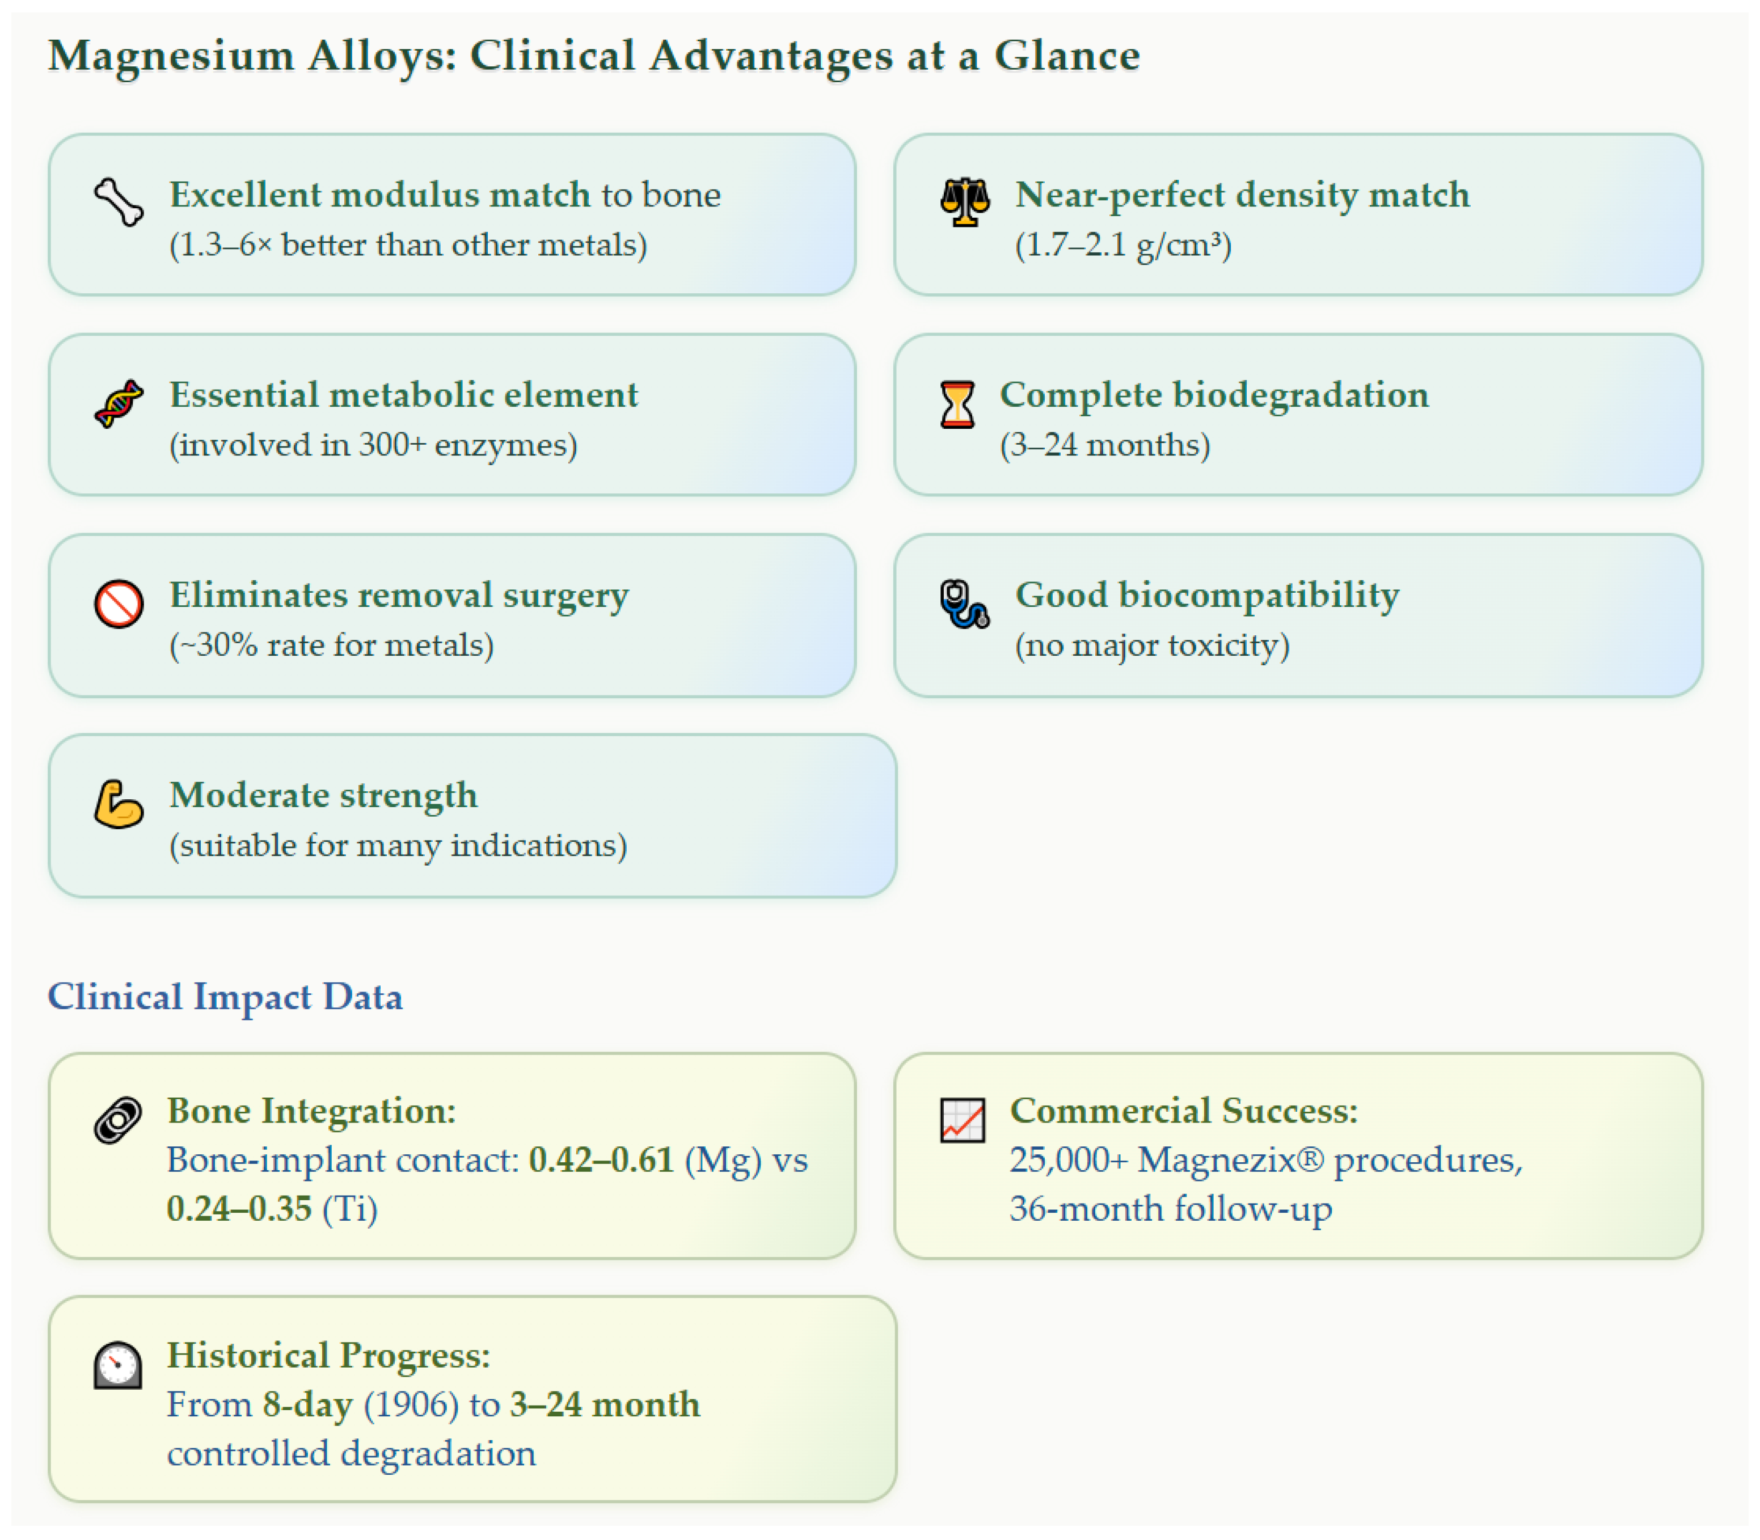This screenshot has height=1540, width=1760.
Task: Click the DNA helix icon
Action: coord(119,403)
